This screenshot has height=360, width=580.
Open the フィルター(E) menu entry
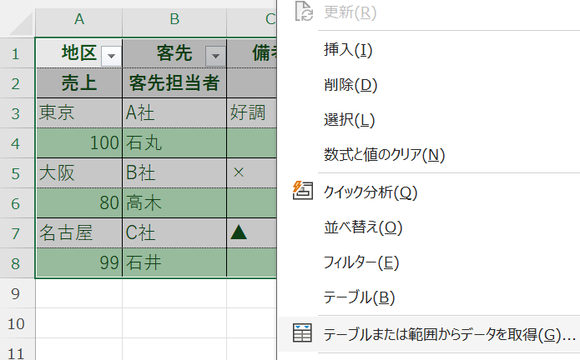(x=361, y=262)
